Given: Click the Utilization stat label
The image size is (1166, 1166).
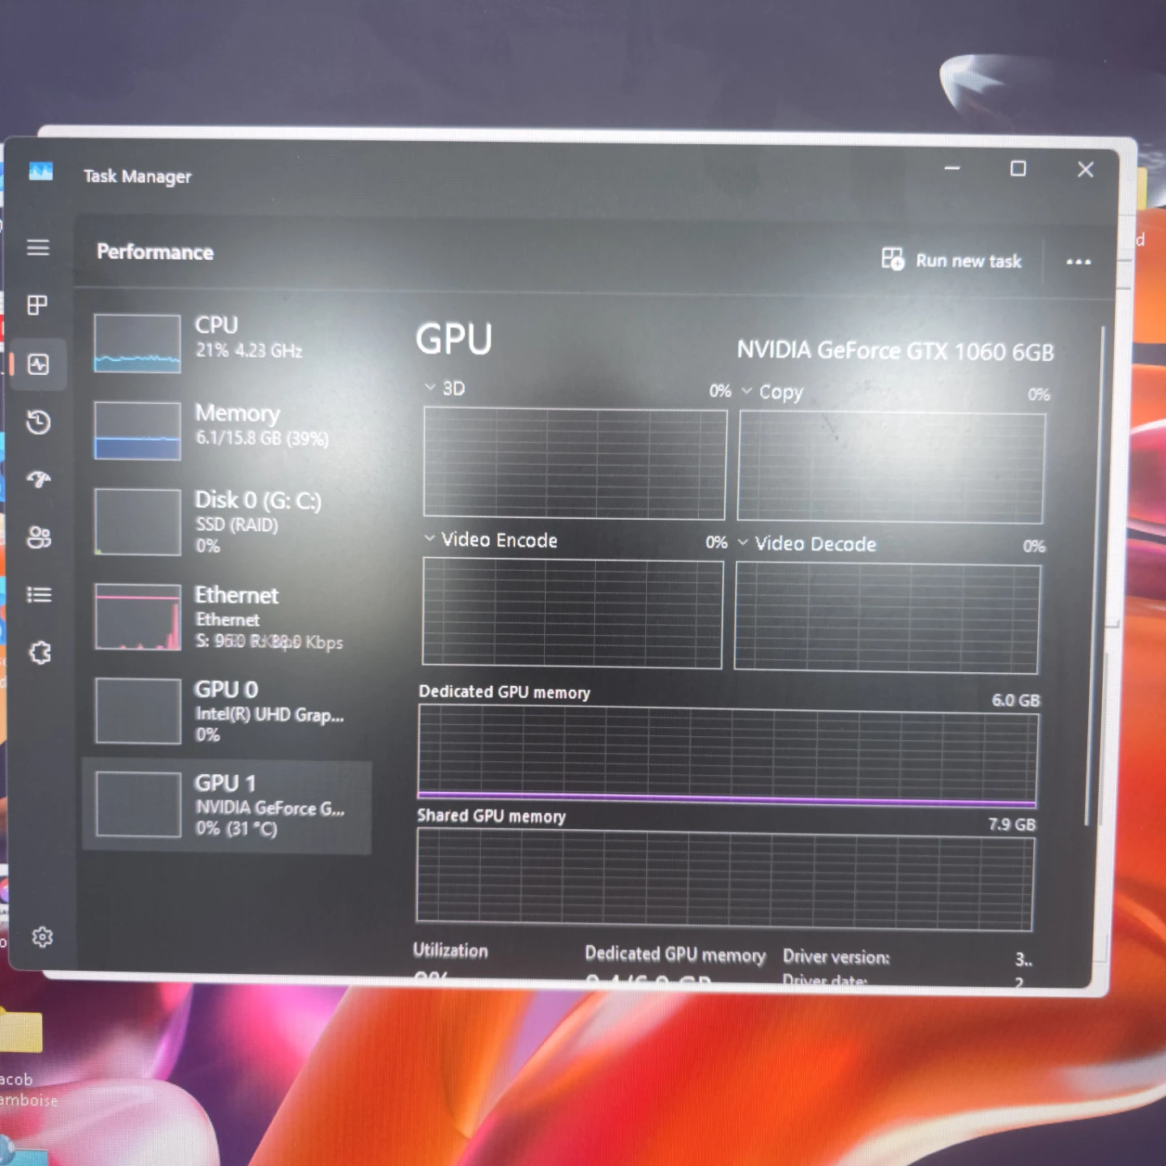Looking at the screenshot, I should pyautogui.click(x=450, y=951).
